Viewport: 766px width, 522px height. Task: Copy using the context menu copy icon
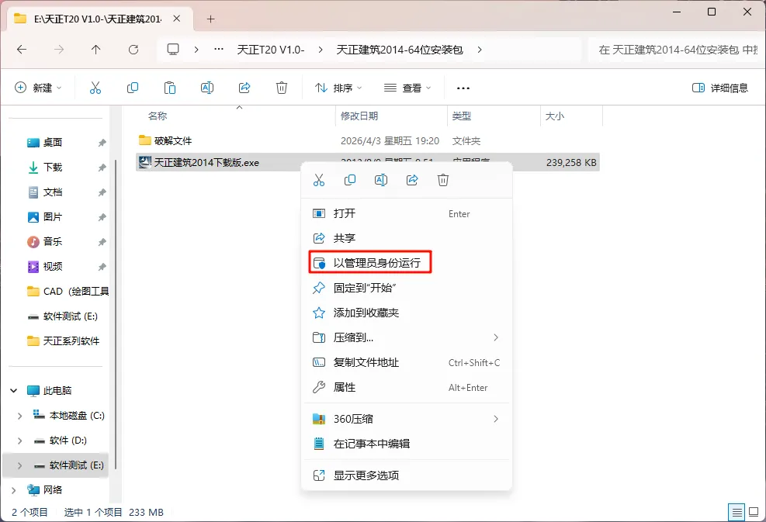(x=350, y=180)
